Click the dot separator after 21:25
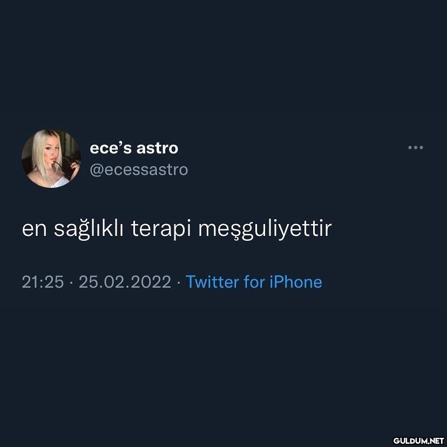 pos(71,282)
